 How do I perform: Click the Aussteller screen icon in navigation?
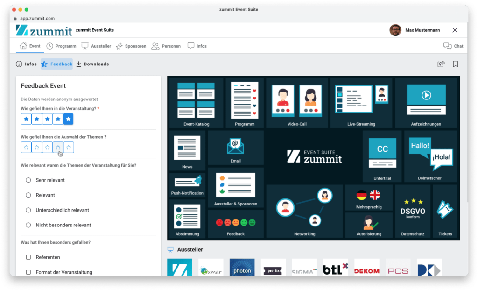(x=85, y=45)
